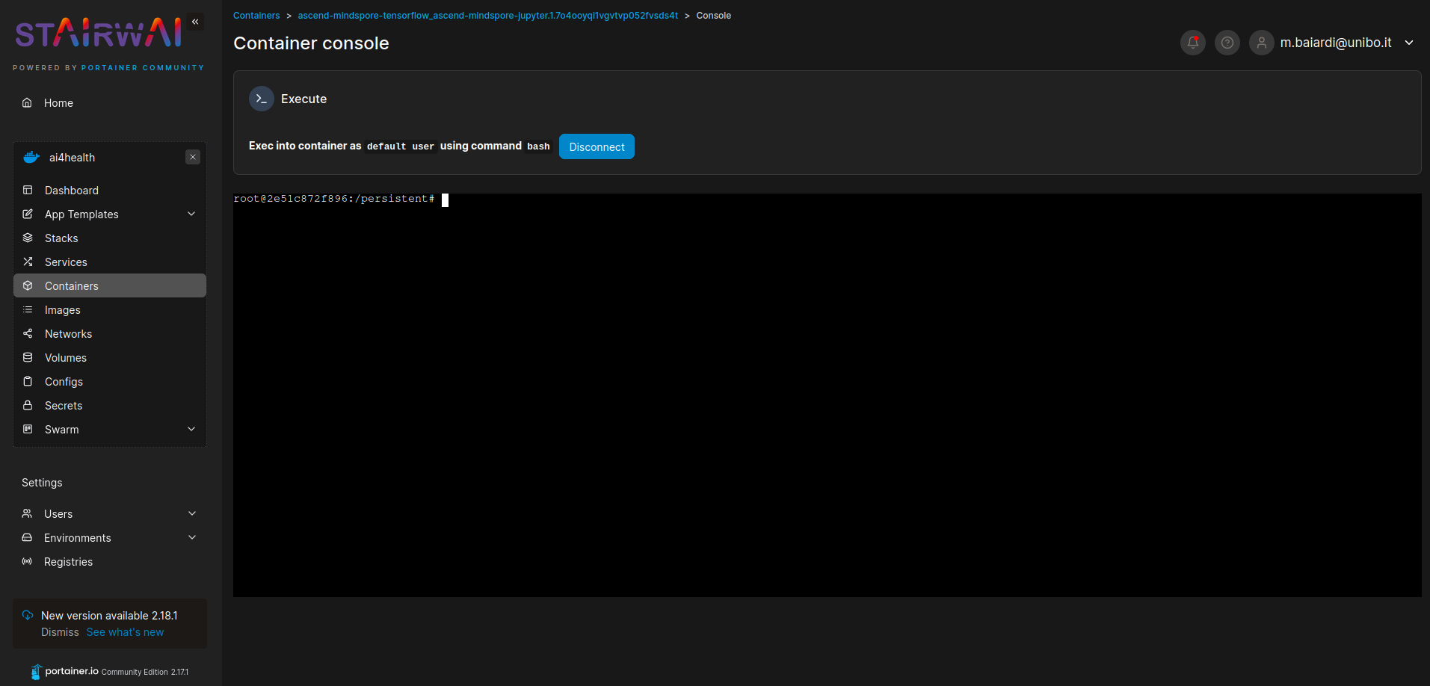Screen dimensions: 1430x686
Task: Collapse the sidebar with double-chevron icon
Action: pyautogui.click(x=195, y=22)
